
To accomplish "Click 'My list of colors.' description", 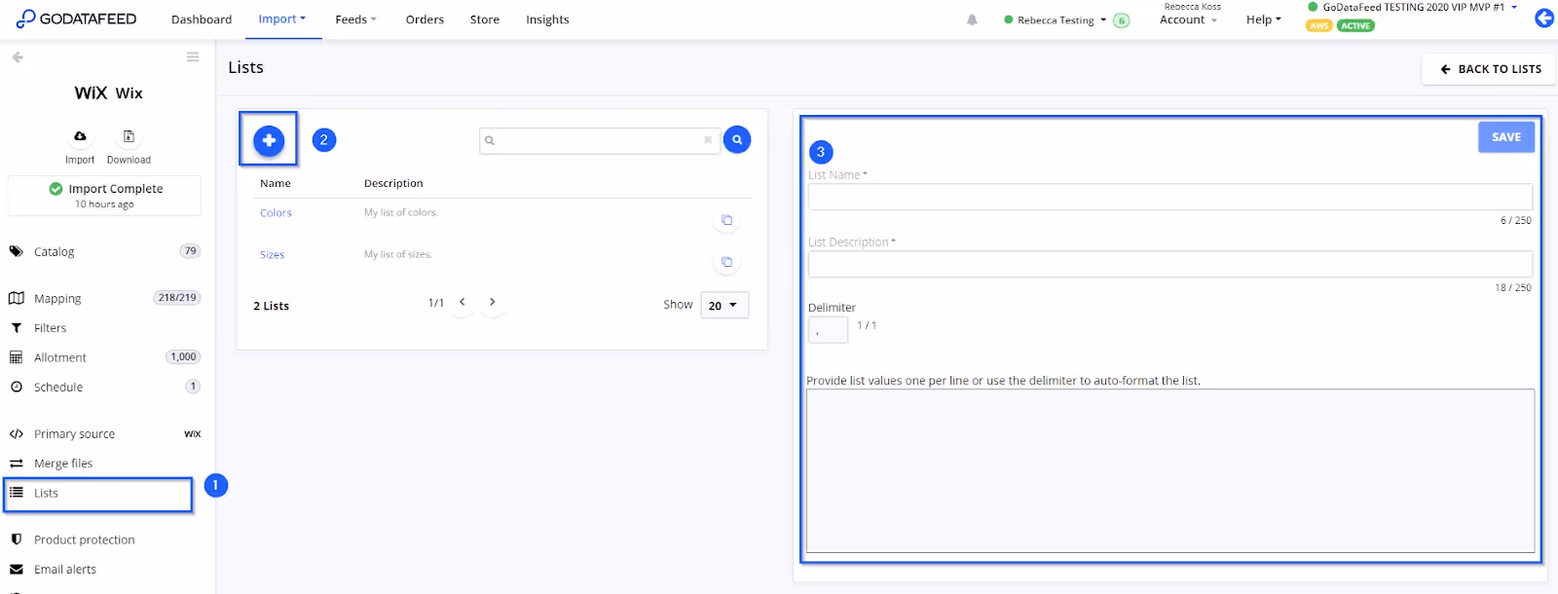I will coord(401,212).
